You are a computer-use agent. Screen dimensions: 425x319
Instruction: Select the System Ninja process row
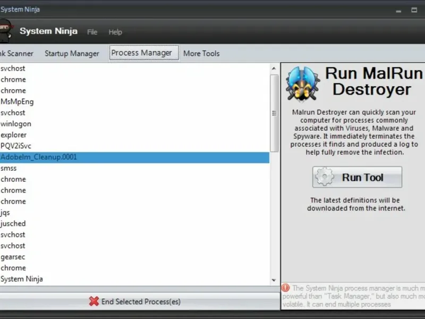click(x=134, y=279)
